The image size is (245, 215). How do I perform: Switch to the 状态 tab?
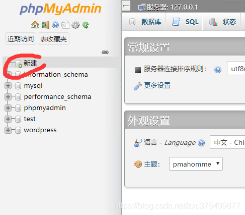(x=222, y=22)
